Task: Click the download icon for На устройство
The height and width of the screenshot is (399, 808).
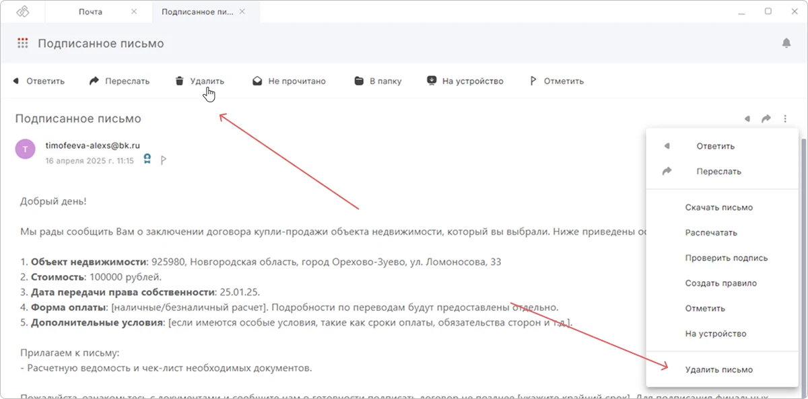Action: pyautogui.click(x=432, y=81)
